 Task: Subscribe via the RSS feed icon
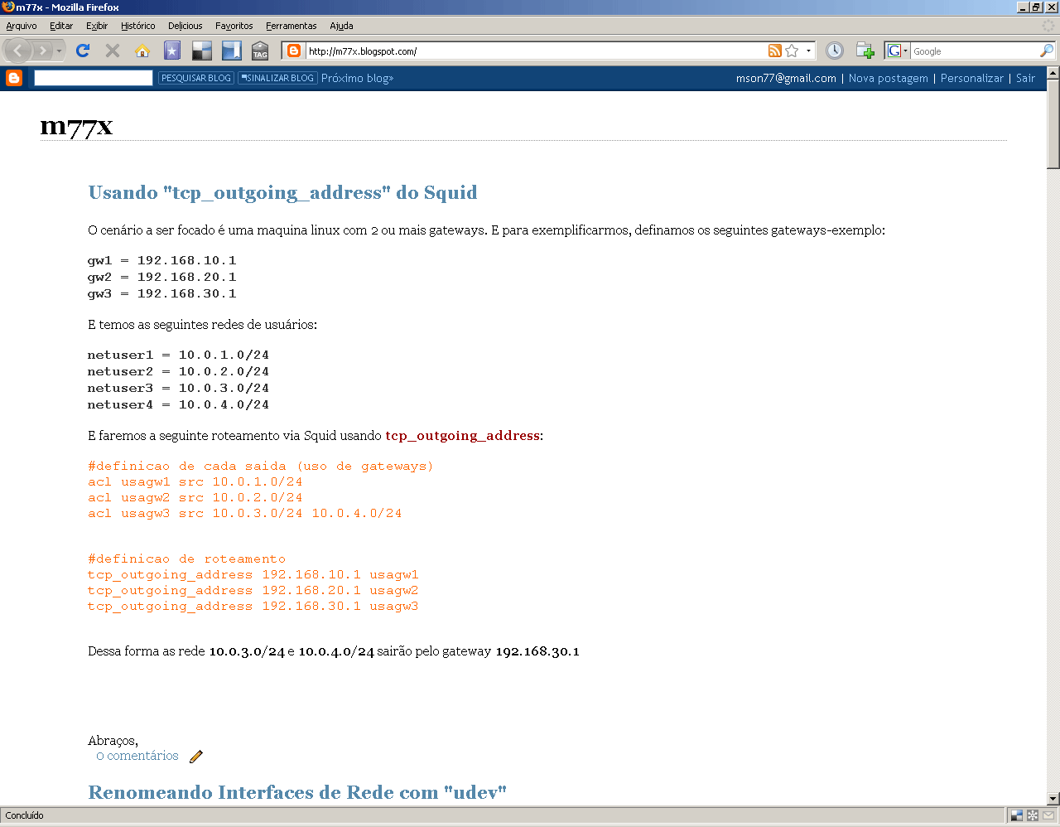pyautogui.click(x=775, y=51)
